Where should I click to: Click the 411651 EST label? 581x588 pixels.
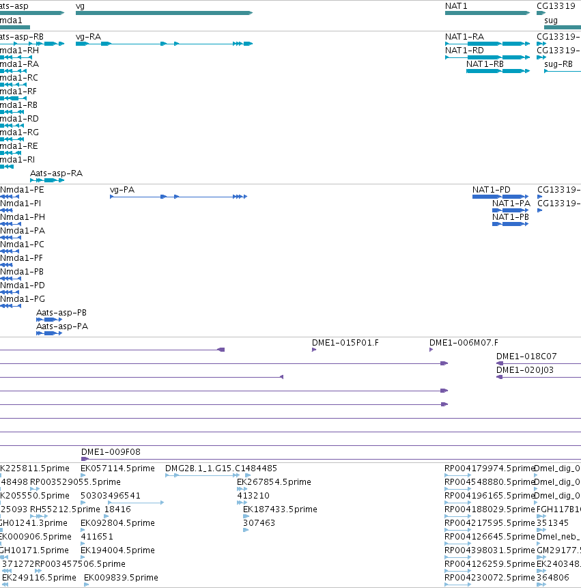97,537
